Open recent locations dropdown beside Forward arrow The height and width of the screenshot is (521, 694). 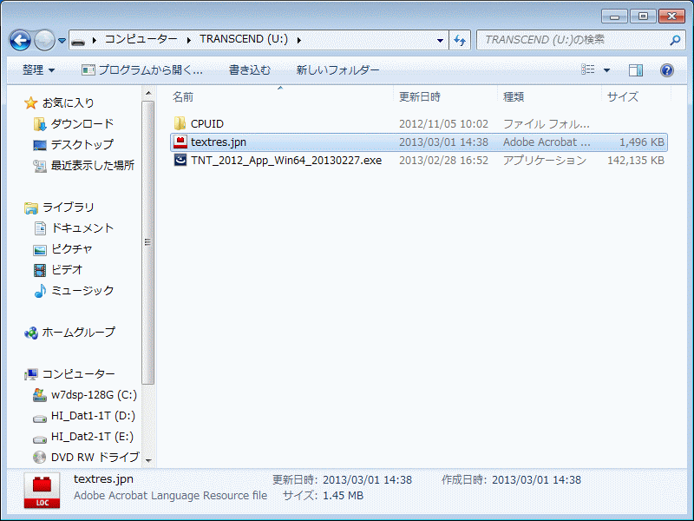coord(62,41)
